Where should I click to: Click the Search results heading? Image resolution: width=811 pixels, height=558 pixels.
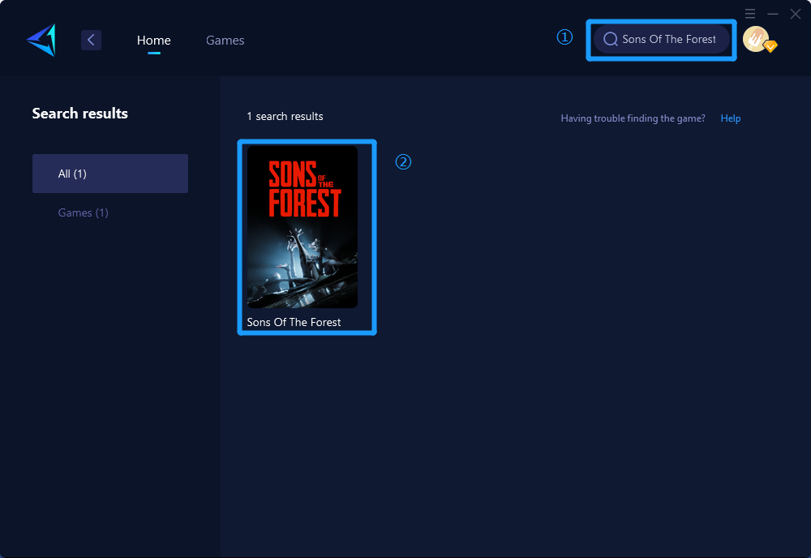point(80,114)
